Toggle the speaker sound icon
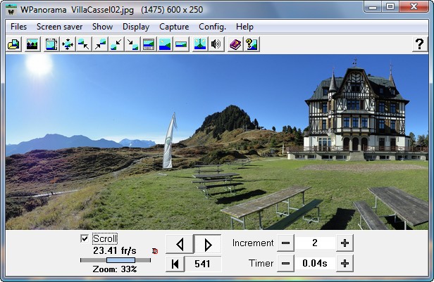 (x=216, y=44)
